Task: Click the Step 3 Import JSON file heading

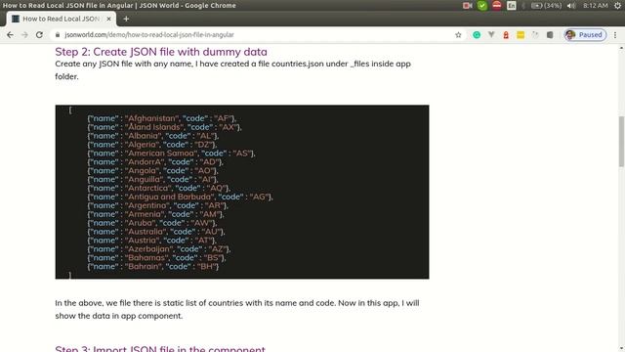Action: [x=160, y=348]
